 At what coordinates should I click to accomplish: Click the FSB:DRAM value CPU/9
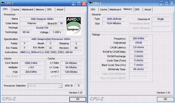(139, 43)
